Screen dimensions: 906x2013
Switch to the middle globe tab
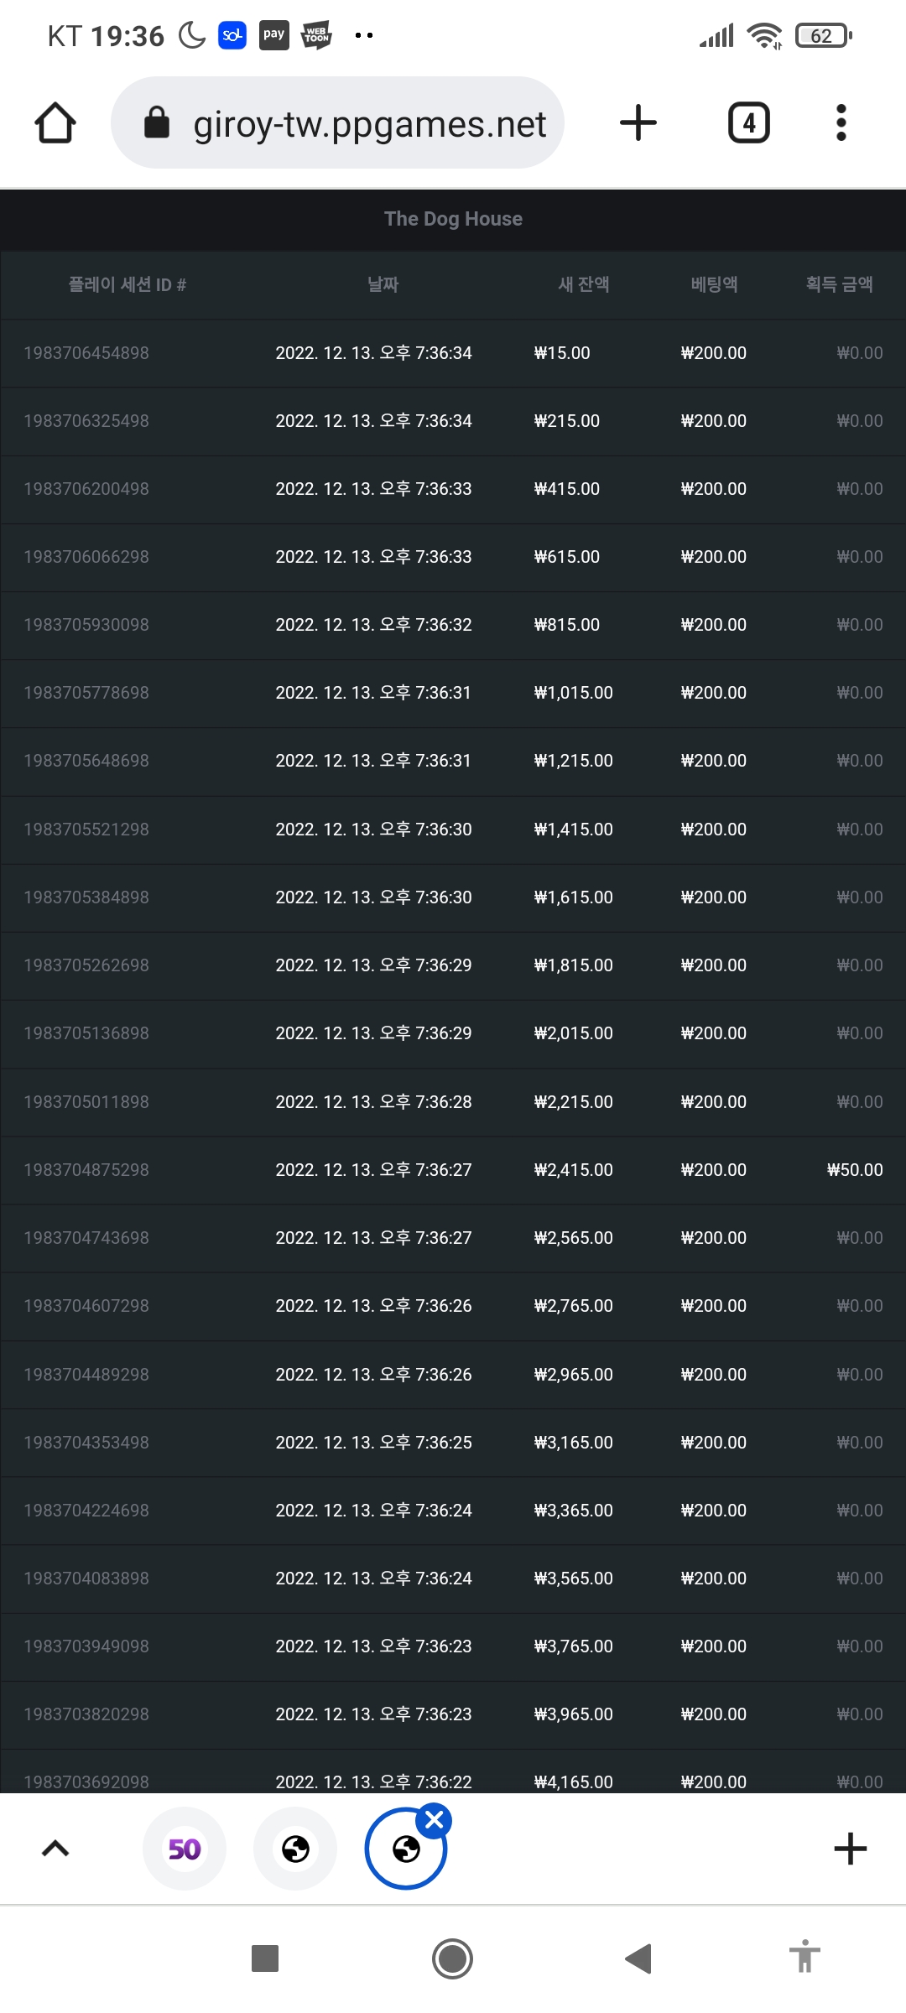click(x=295, y=1849)
